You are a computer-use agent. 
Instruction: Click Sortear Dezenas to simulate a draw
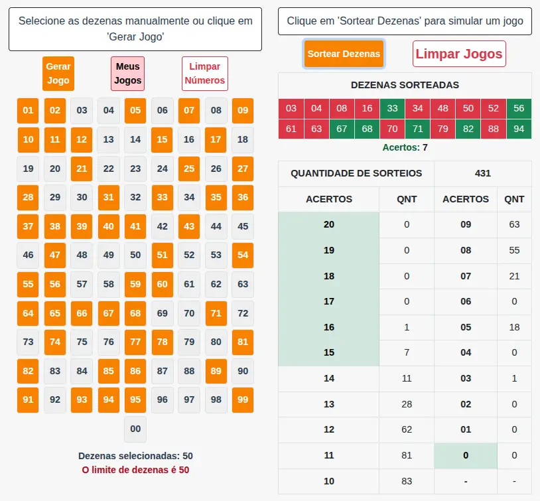(344, 54)
